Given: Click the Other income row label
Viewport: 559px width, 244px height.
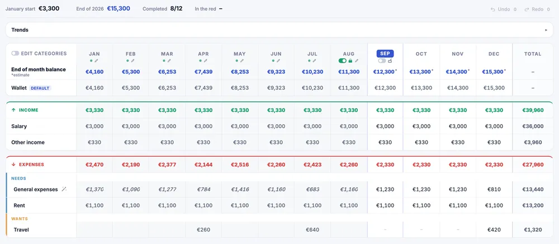Looking at the screenshot, I should pos(28,142).
